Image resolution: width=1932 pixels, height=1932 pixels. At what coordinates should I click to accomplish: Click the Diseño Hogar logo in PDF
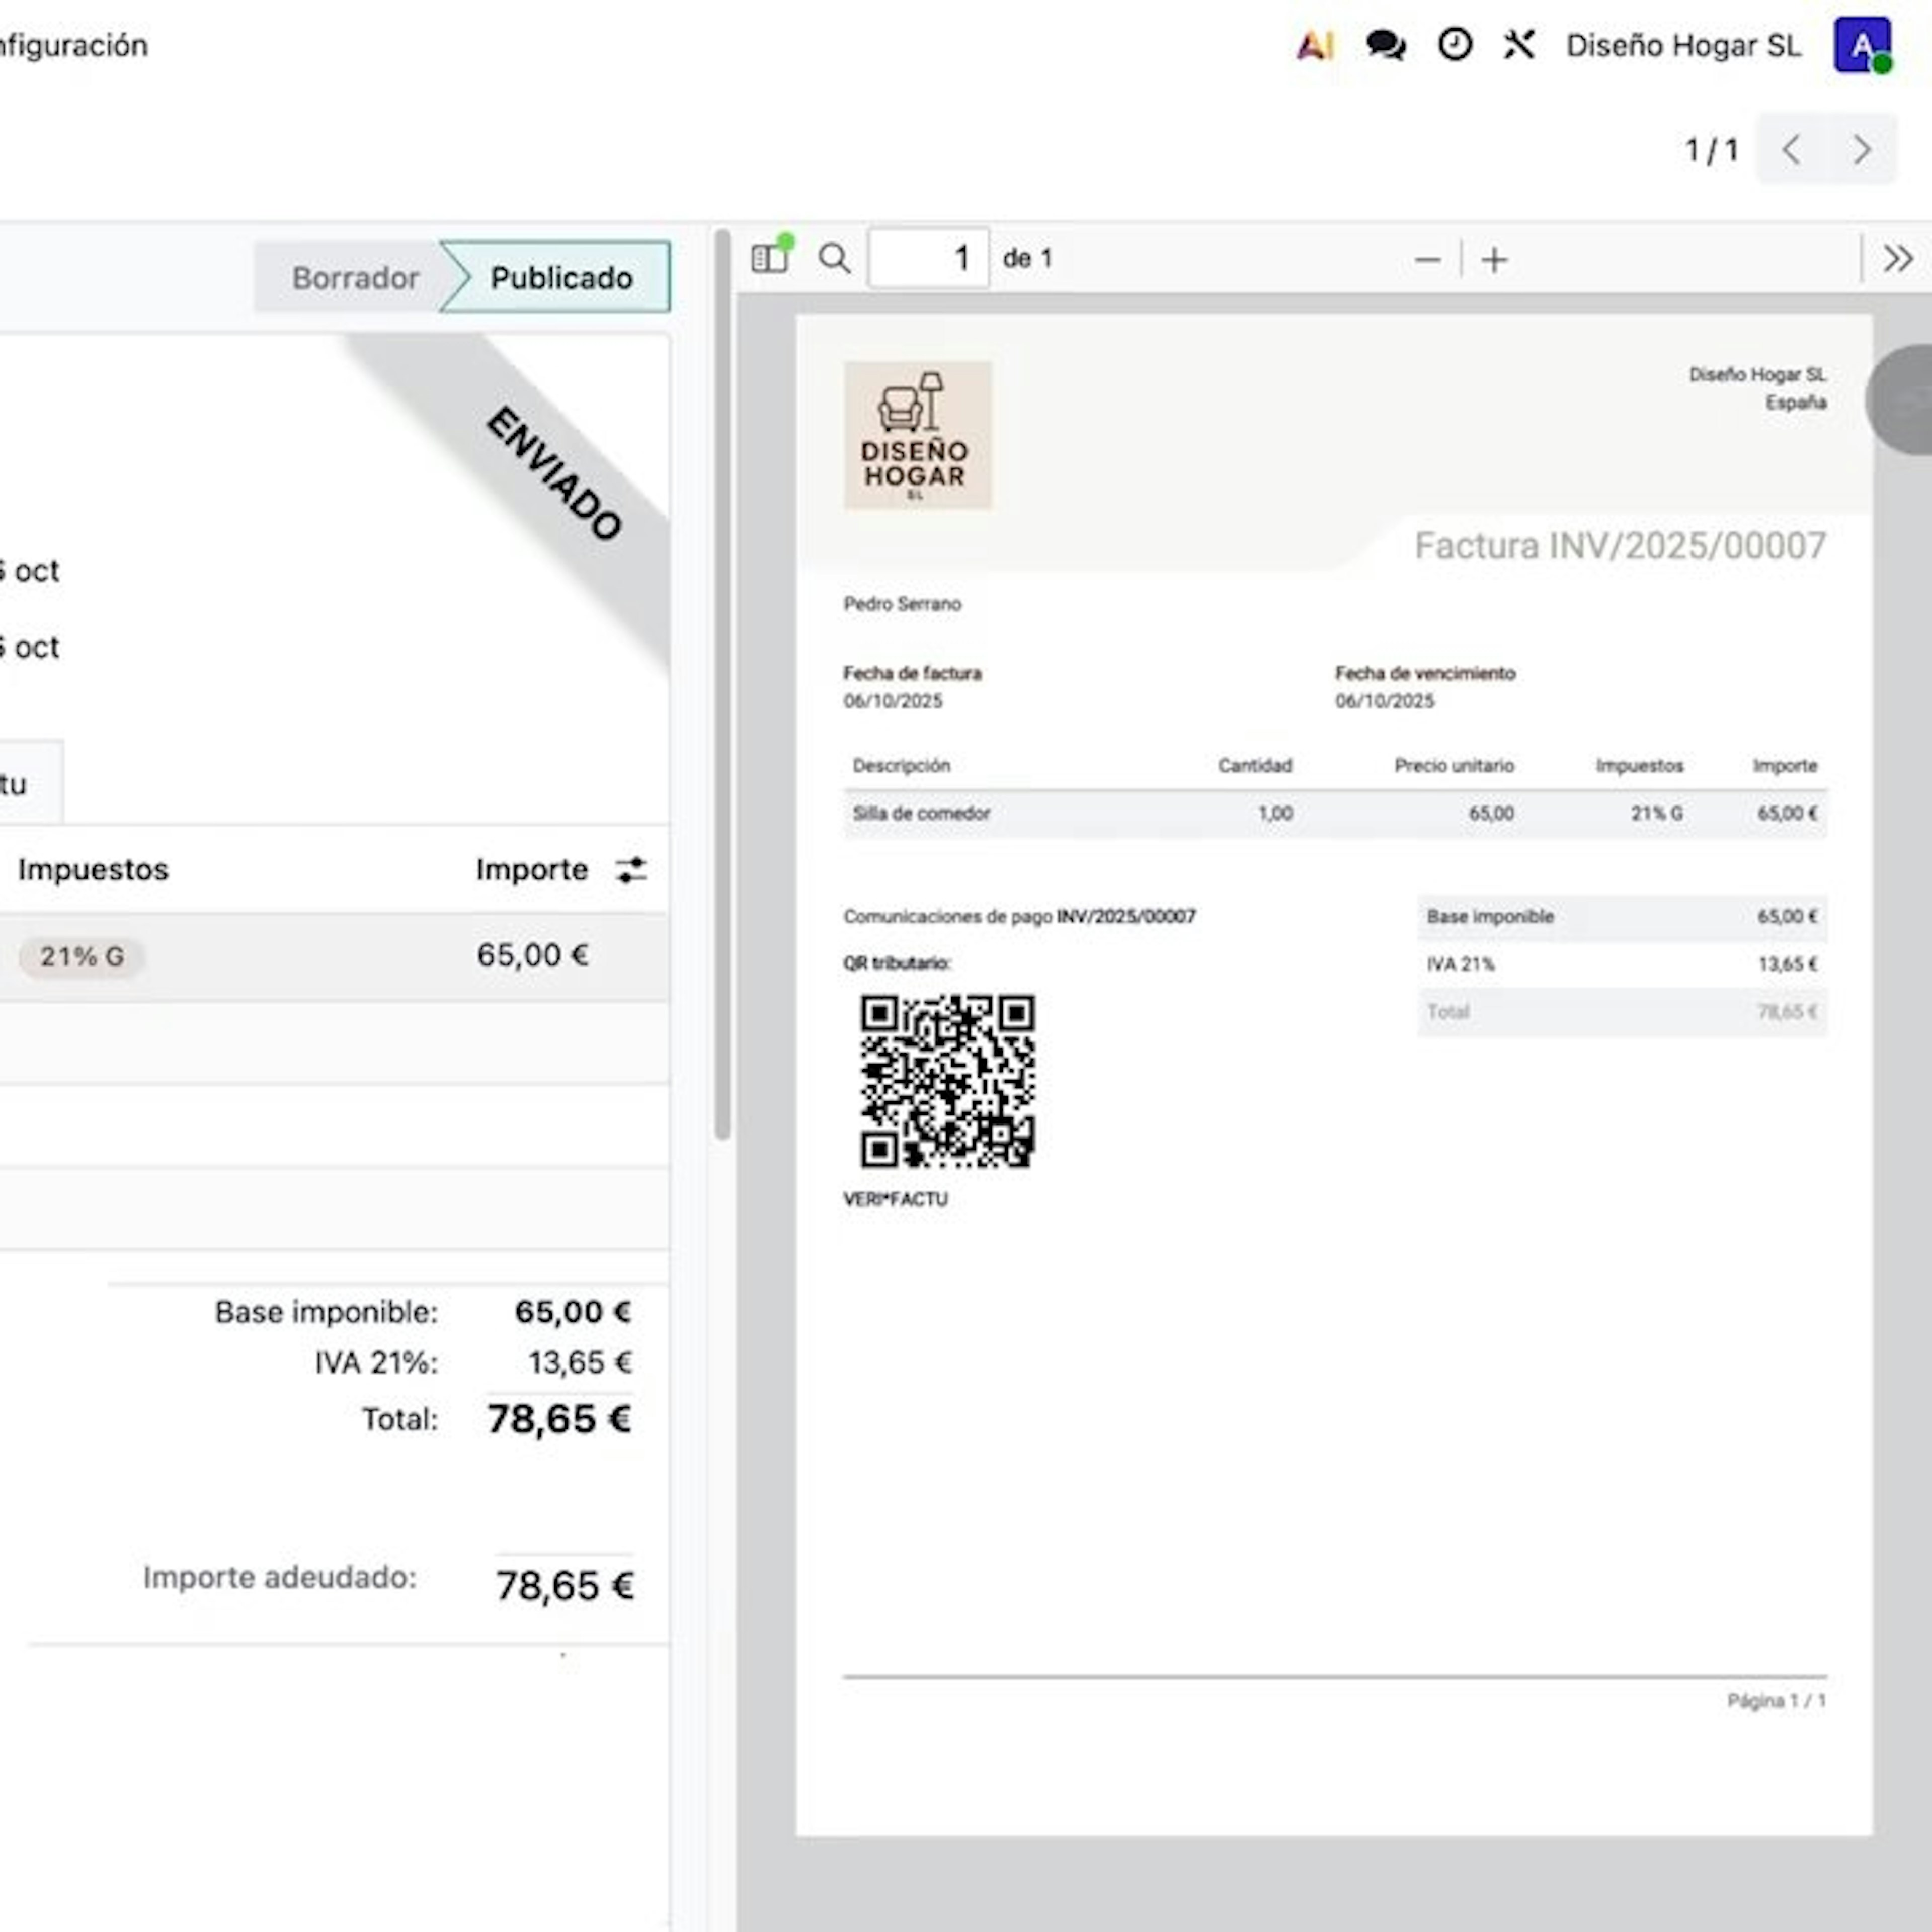(x=917, y=435)
